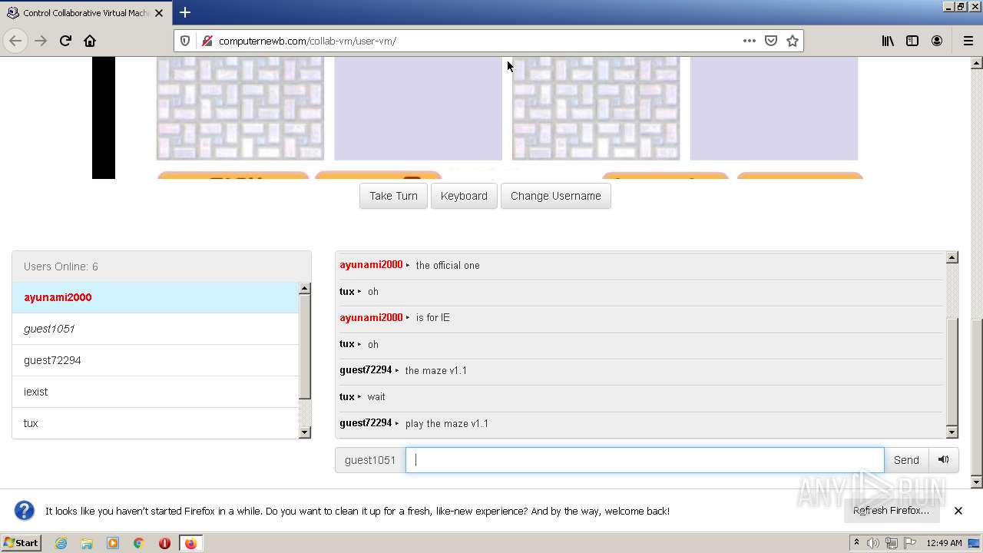Launch Internet Explorer from taskbar
The image size is (983, 553).
pyautogui.click(x=61, y=543)
